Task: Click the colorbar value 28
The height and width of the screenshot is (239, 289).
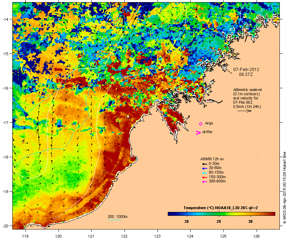Action: point(186,221)
